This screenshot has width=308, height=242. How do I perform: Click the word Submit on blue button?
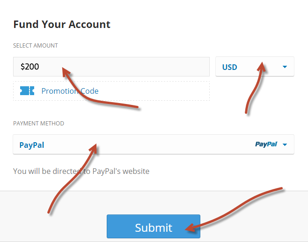pos(154,228)
